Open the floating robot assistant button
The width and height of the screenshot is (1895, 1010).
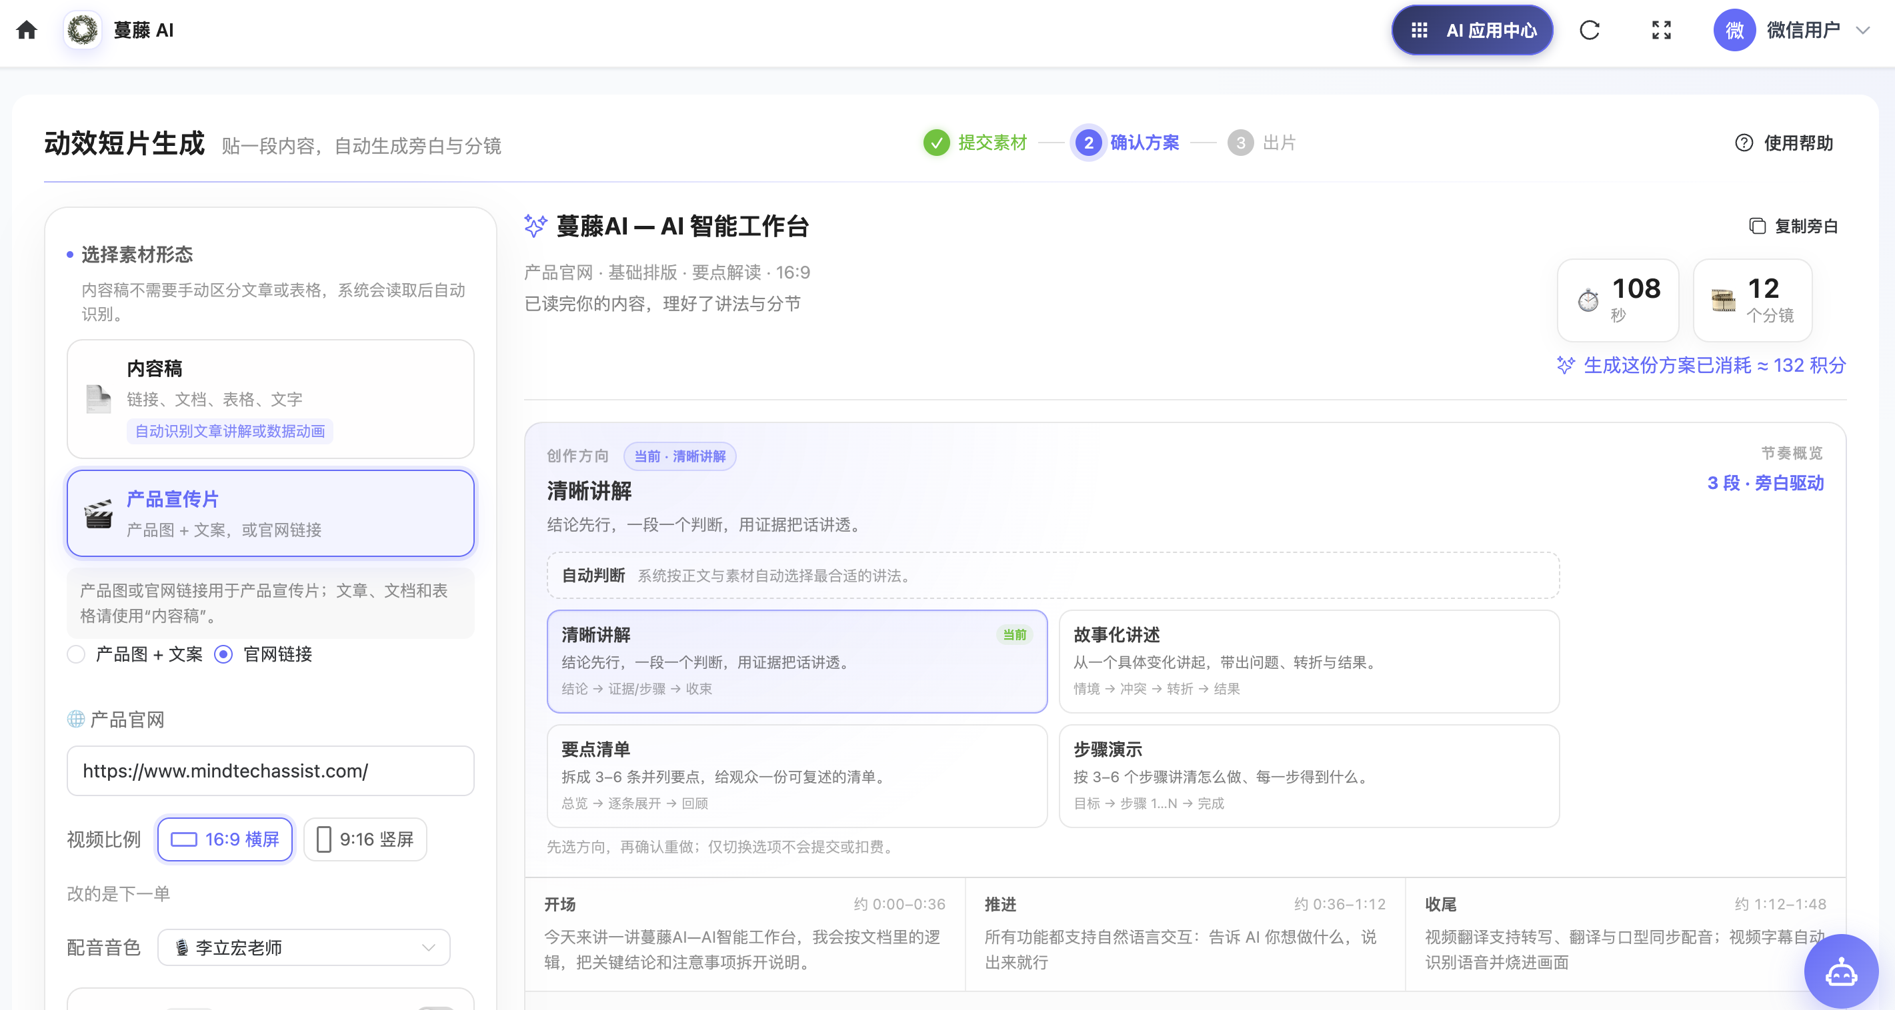[x=1841, y=972]
